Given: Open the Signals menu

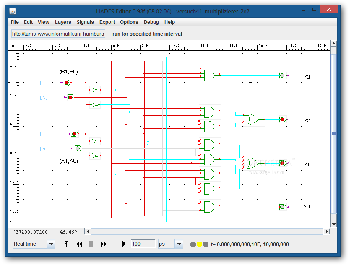Looking at the screenshot, I should pos(85,22).
